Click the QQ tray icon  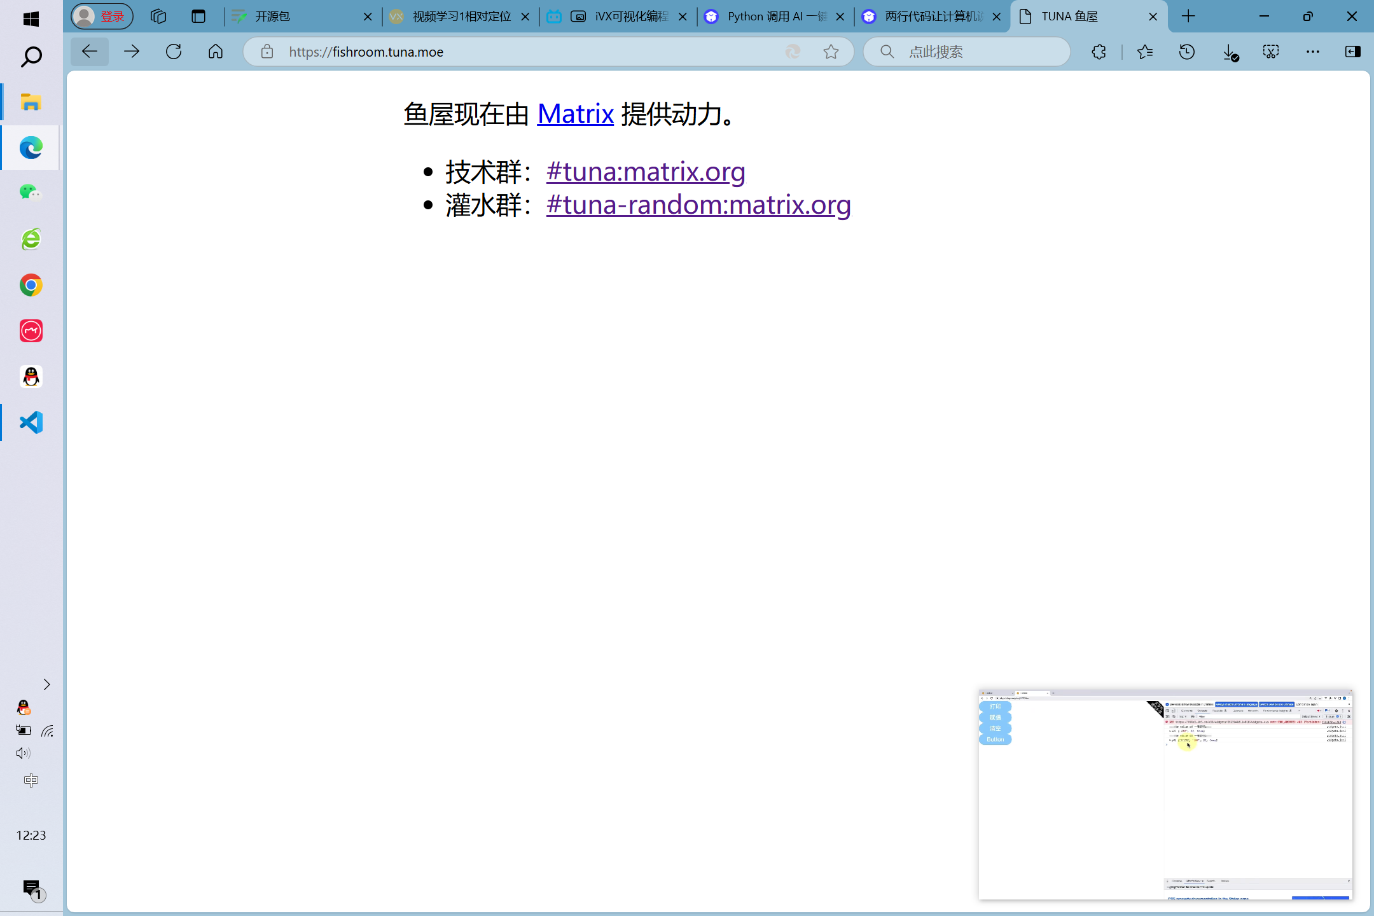[x=24, y=707]
